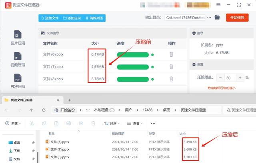Image resolution: width=256 pixels, height=163 pixels.
Task: Delete 文件 (7).pptx from the list
Action: [171, 66]
